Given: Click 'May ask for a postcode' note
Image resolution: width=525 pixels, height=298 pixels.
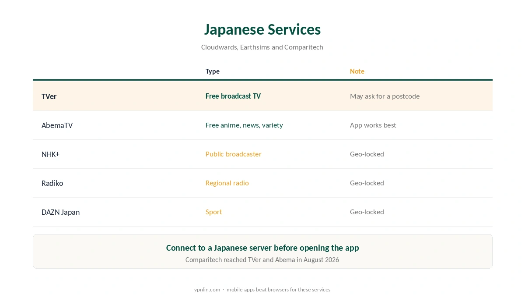Looking at the screenshot, I should [x=385, y=96].
